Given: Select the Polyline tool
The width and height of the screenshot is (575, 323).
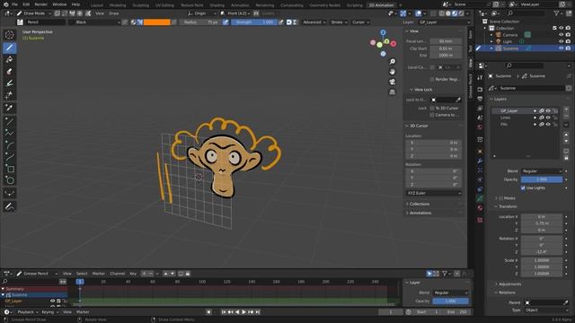Looking at the screenshot, I should point(10,134).
